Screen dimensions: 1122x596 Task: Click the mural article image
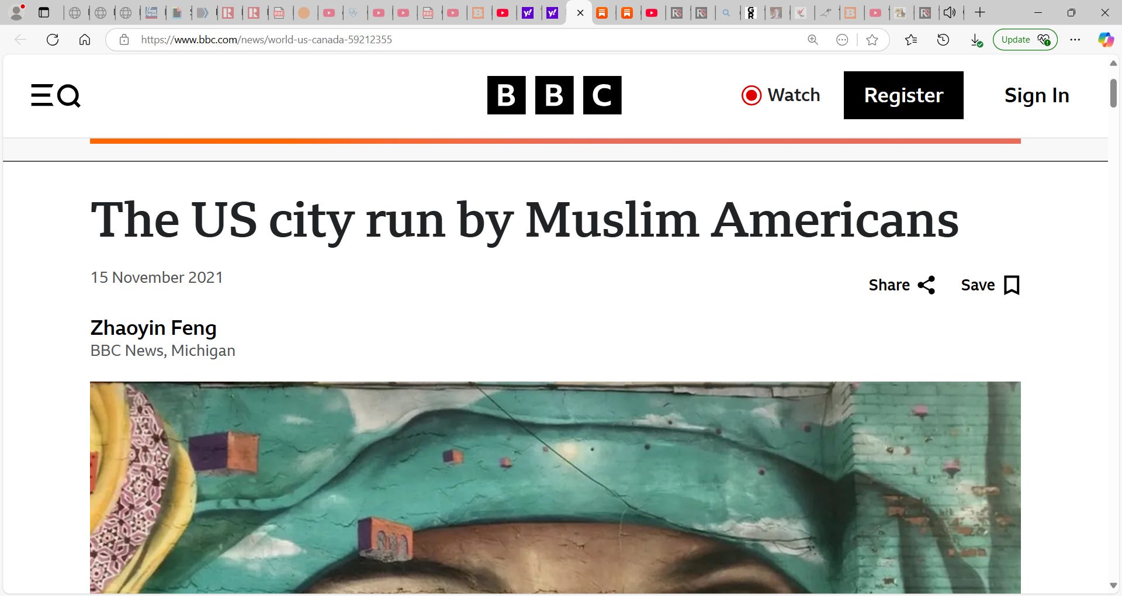[555, 488]
